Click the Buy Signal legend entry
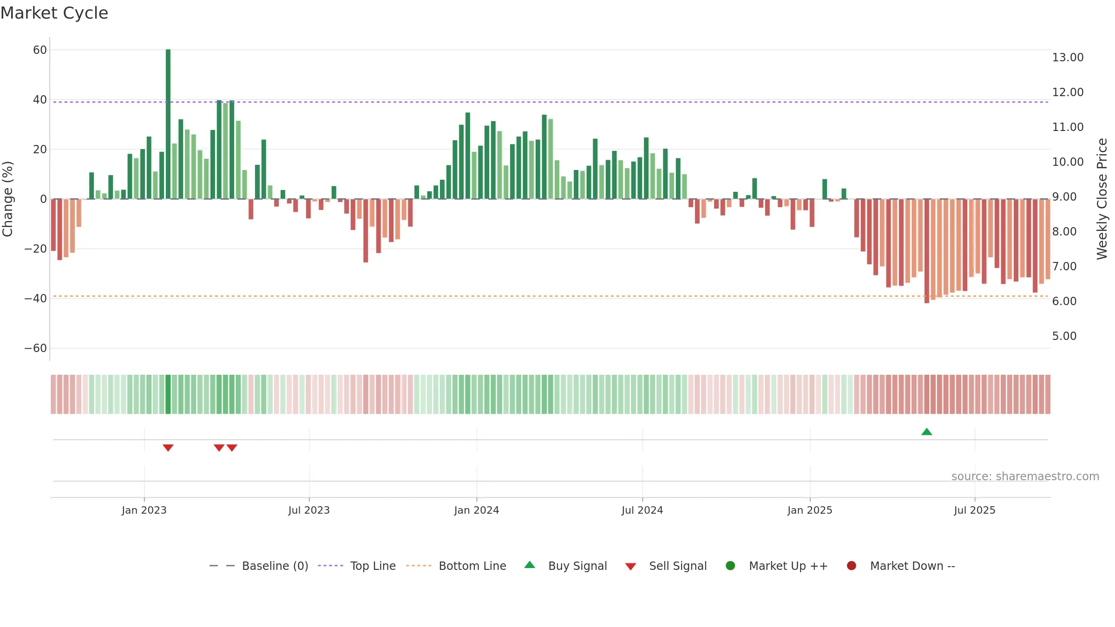Screen dimensions: 1115x627 coord(565,566)
